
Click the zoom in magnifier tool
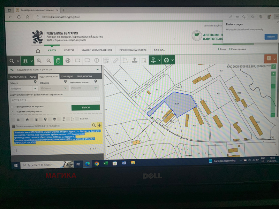coord(39,61)
